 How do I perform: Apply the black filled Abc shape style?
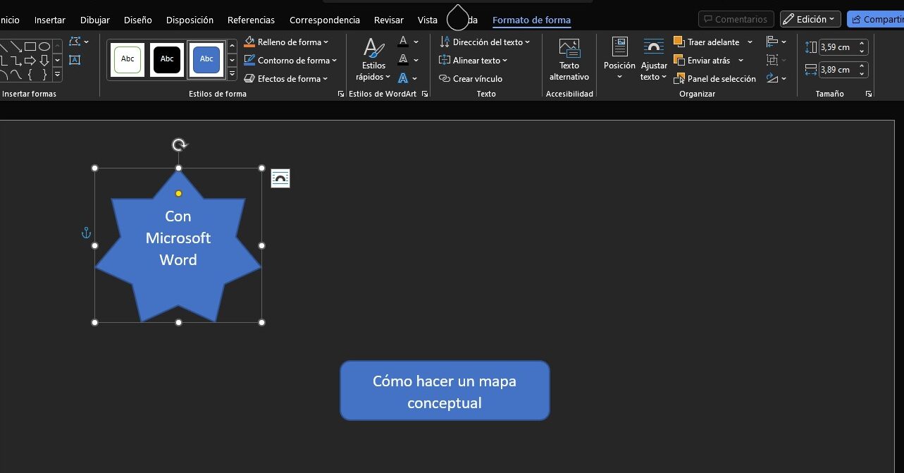click(167, 59)
